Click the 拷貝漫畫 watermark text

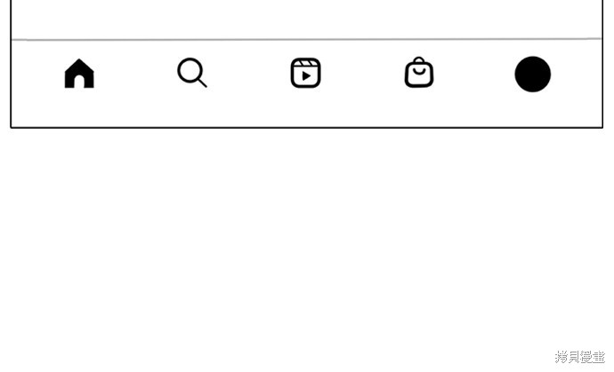(580, 357)
